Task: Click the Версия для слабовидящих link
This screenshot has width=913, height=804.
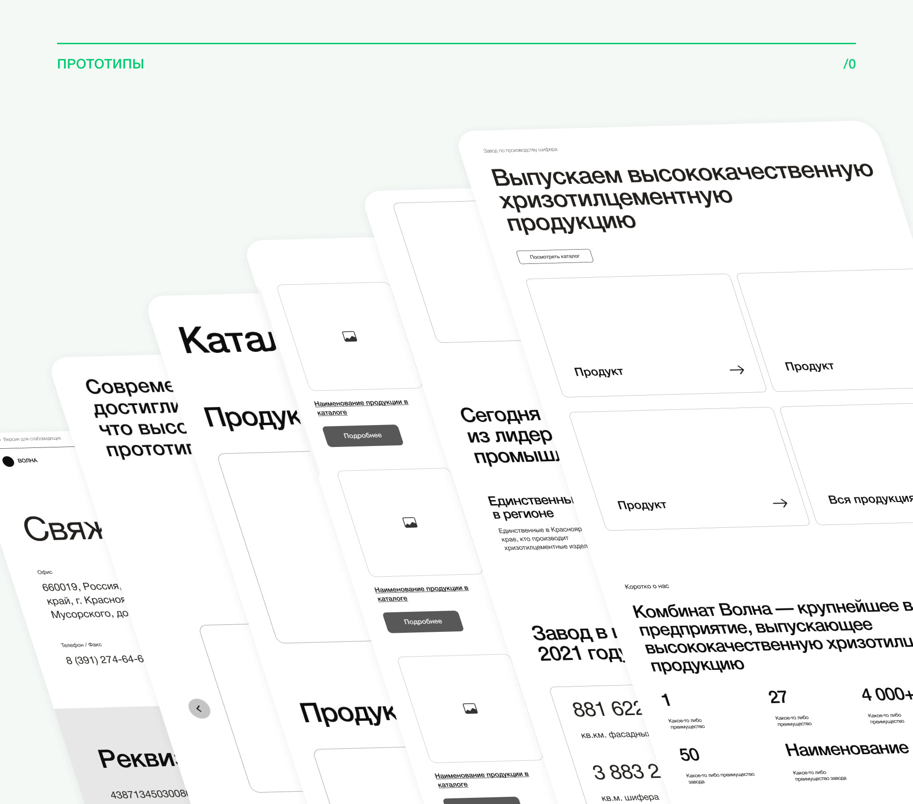Action: tap(32, 438)
